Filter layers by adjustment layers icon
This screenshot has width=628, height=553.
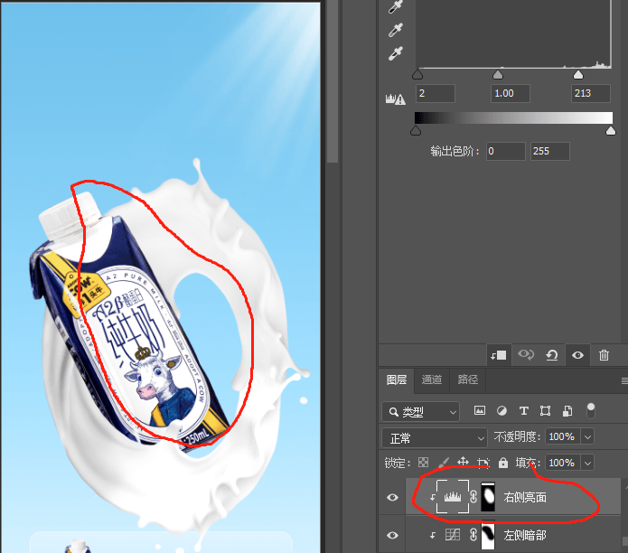tap(501, 410)
